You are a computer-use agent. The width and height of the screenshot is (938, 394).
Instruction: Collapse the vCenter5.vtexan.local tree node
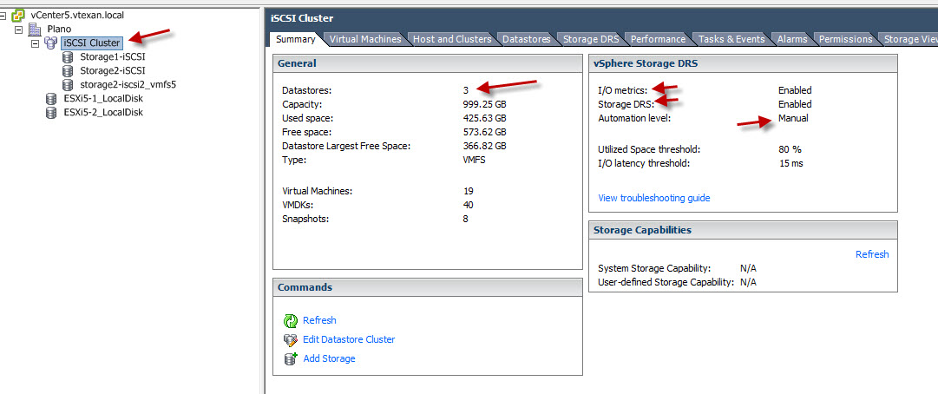coord(3,16)
